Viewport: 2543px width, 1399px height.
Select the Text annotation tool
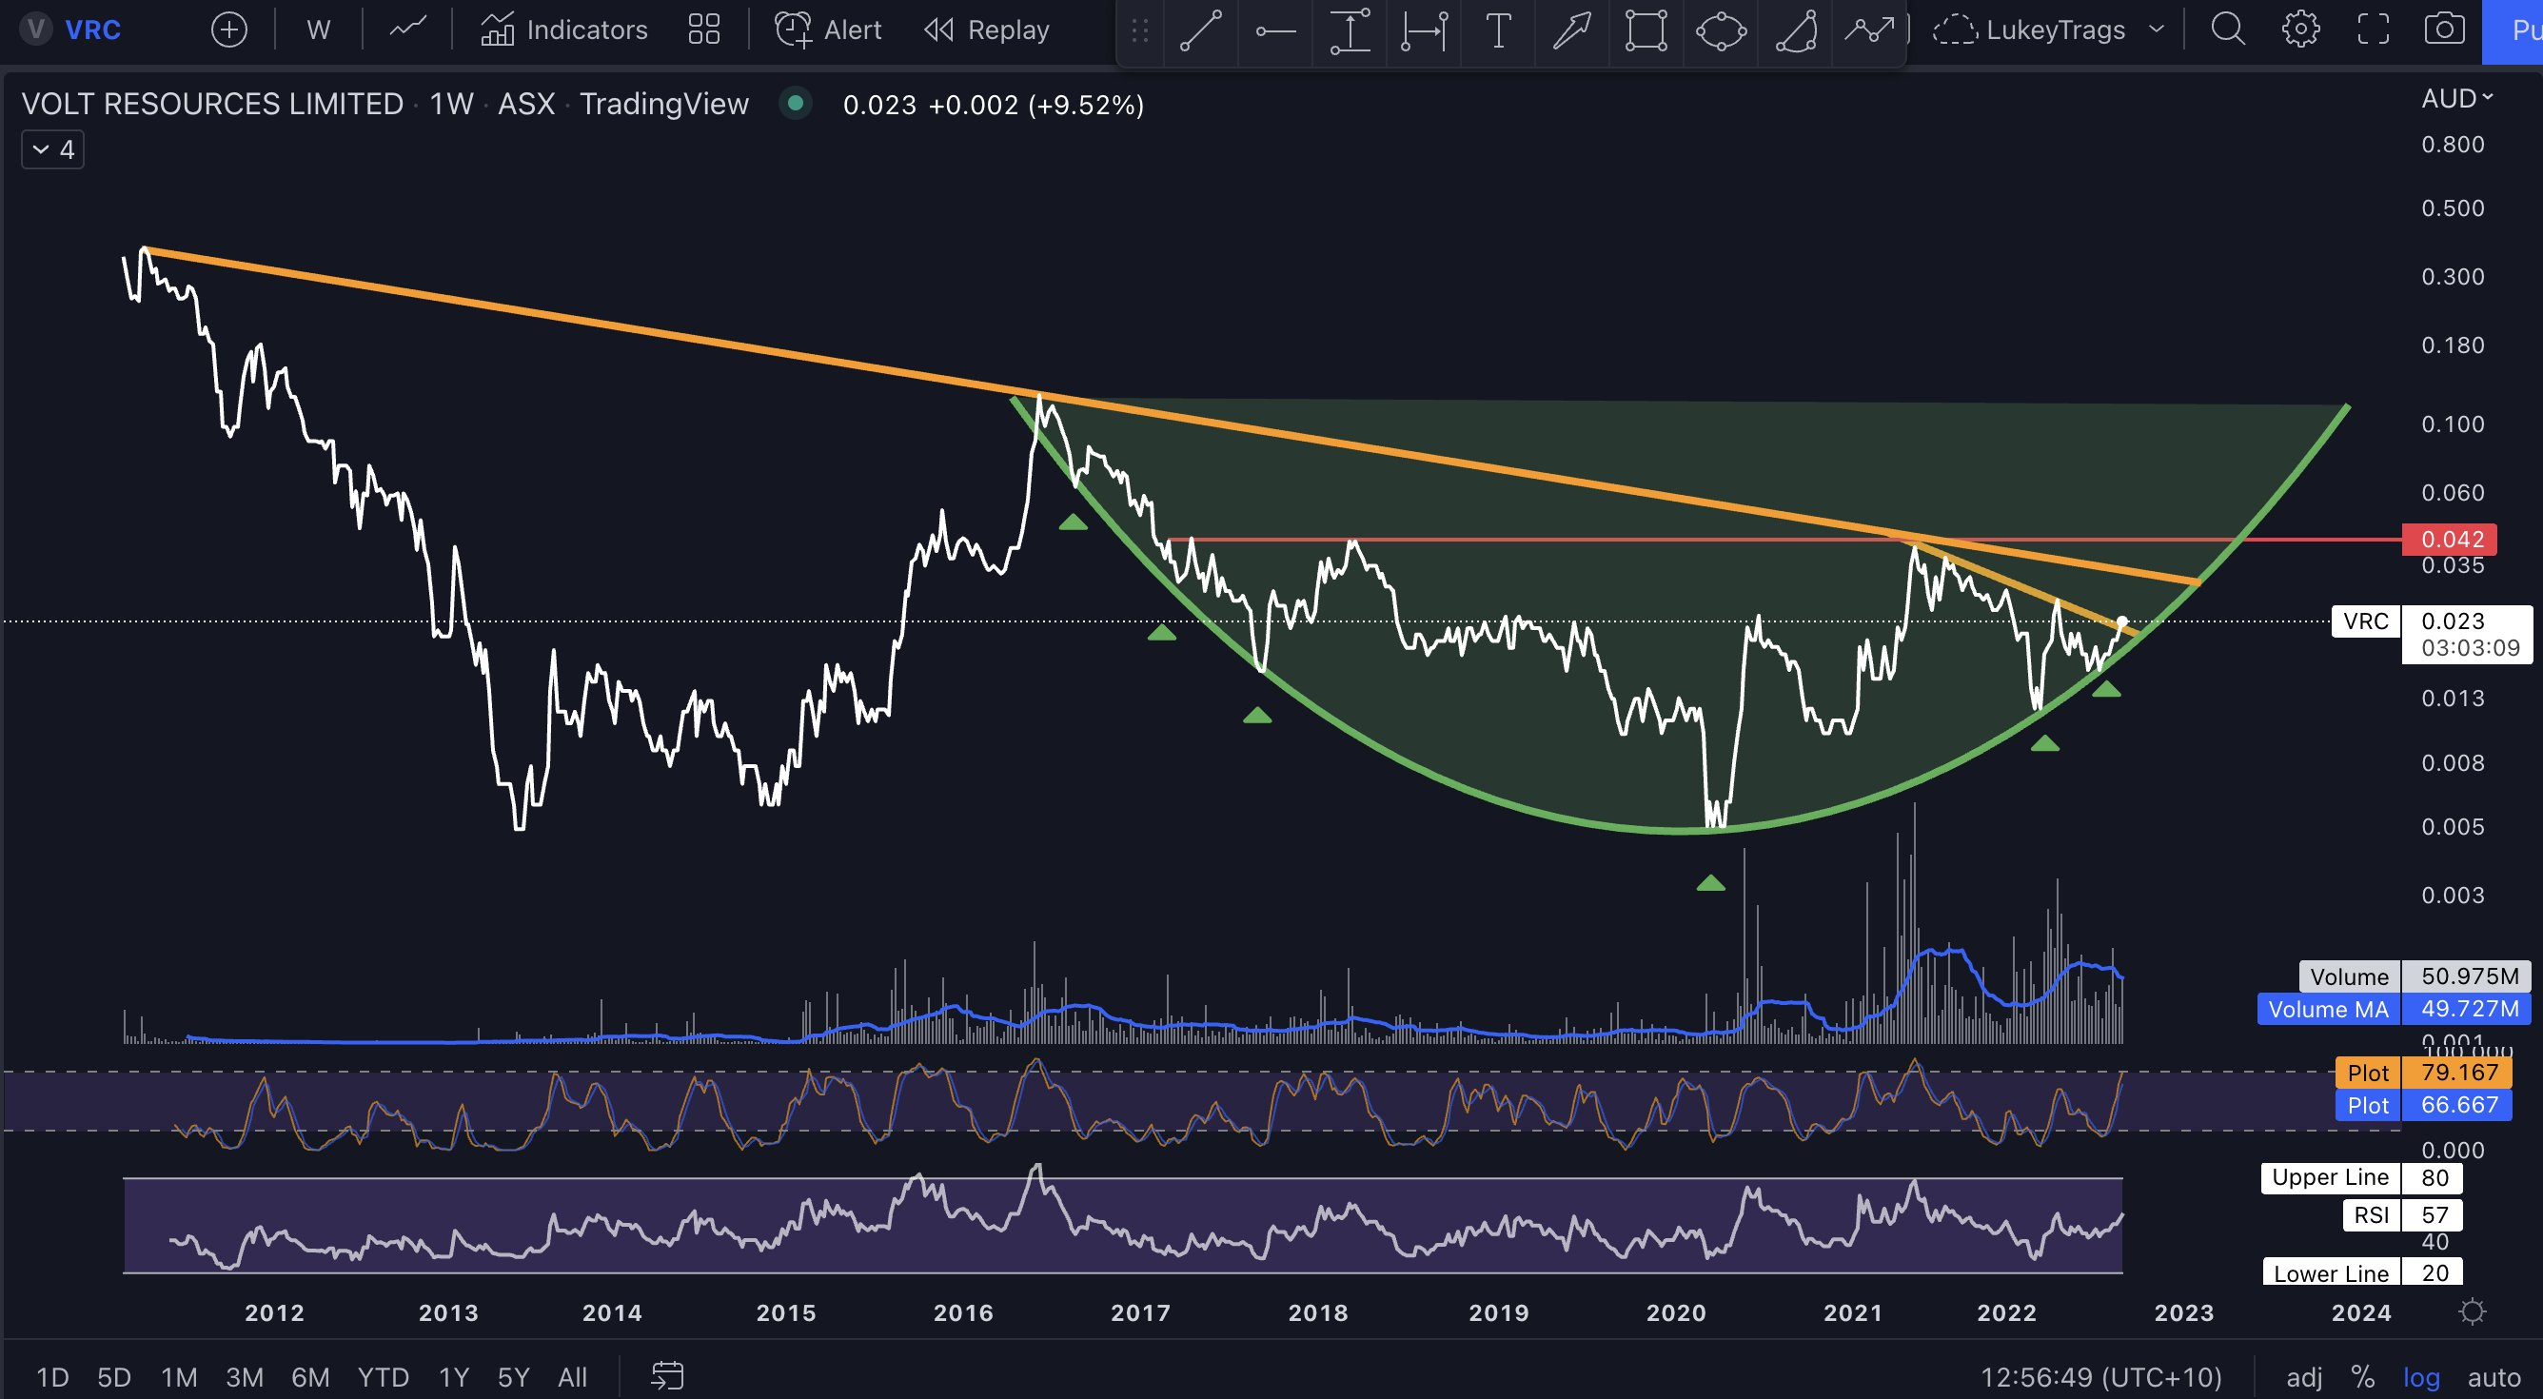pyautogui.click(x=1498, y=30)
